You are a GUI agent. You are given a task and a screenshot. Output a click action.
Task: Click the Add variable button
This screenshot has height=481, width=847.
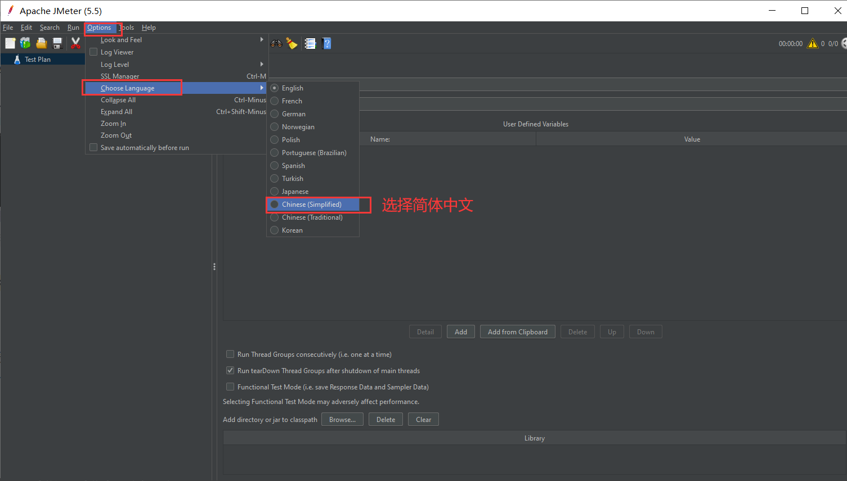pos(461,332)
